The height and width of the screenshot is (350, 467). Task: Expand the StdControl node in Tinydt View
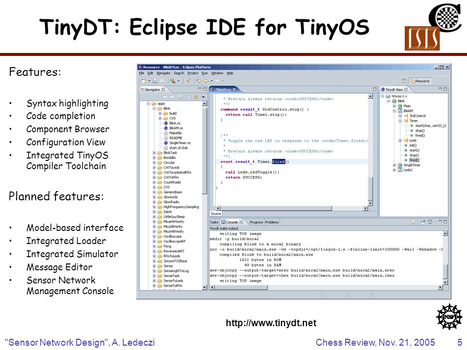[x=400, y=116]
